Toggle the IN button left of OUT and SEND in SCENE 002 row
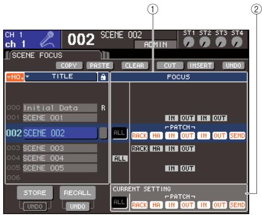The width and height of the screenshot is (262, 215). point(203,136)
